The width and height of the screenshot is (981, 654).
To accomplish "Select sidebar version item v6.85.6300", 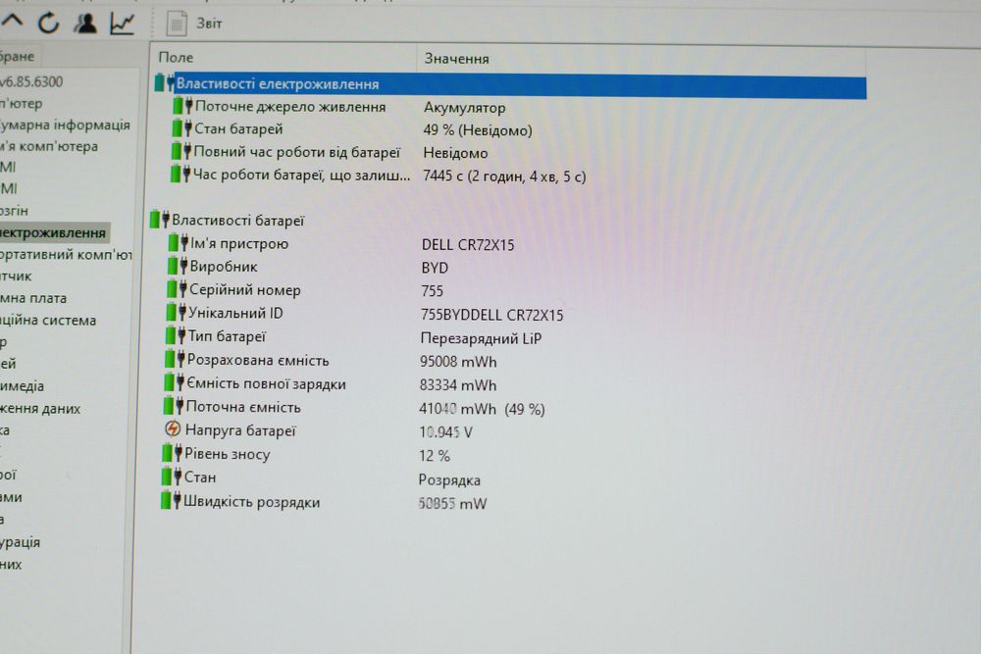I will 31,82.
